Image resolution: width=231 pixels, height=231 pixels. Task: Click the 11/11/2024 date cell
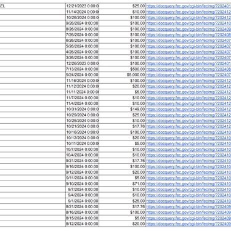click(x=82, y=92)
